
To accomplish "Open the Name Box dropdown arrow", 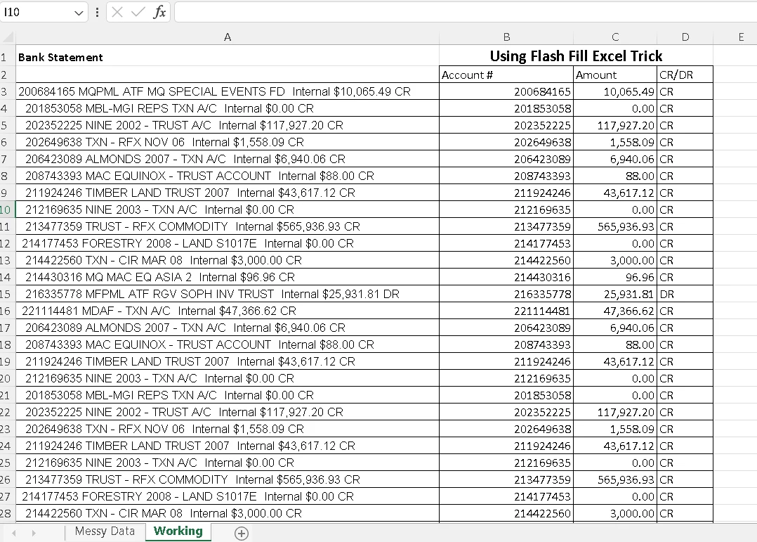I will pyautogui.click(x=79, y=12).
